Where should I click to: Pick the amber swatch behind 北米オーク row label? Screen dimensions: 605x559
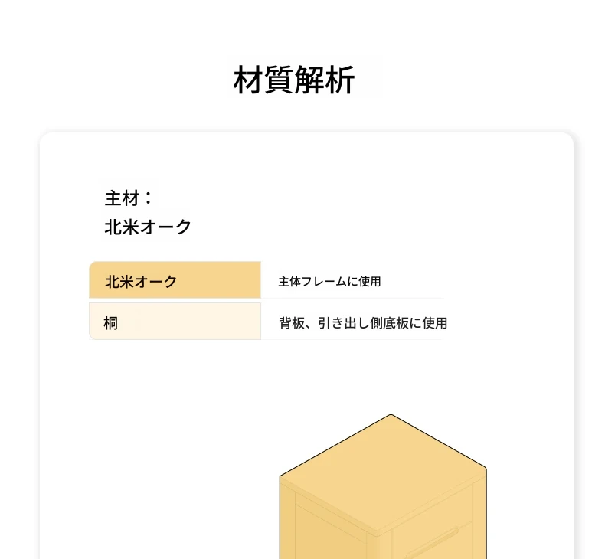pos(222,281)
